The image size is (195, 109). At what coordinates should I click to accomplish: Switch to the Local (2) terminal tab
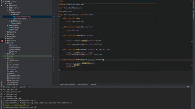22,87
